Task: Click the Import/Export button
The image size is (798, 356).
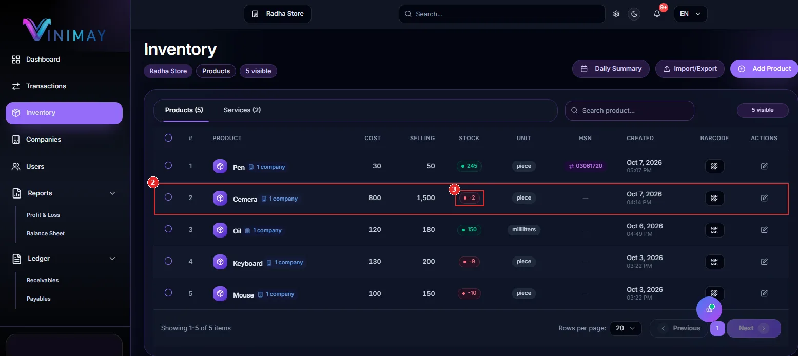Action: pyautogui.click(x=690, y=69)
